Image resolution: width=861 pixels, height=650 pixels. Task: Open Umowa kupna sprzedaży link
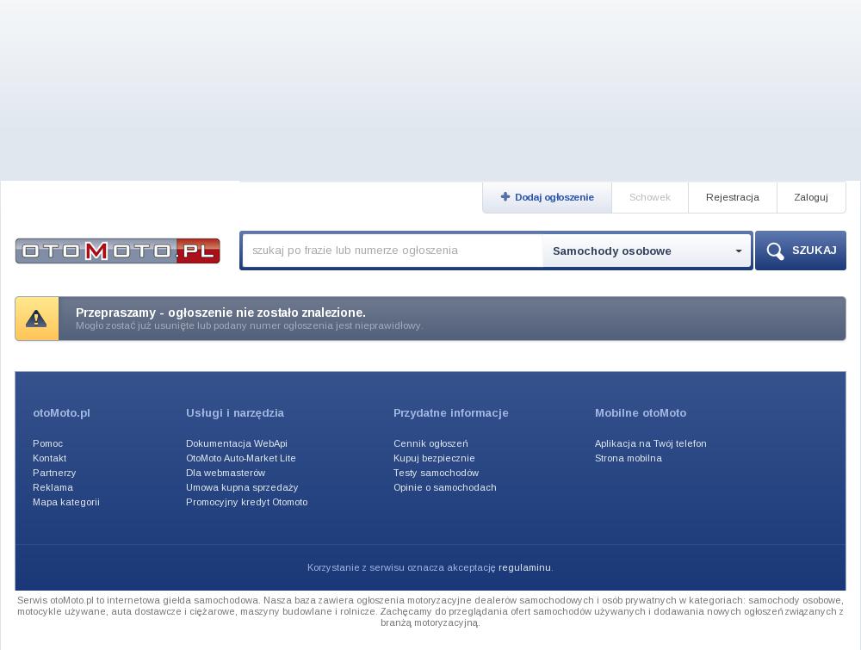point(242,487)
